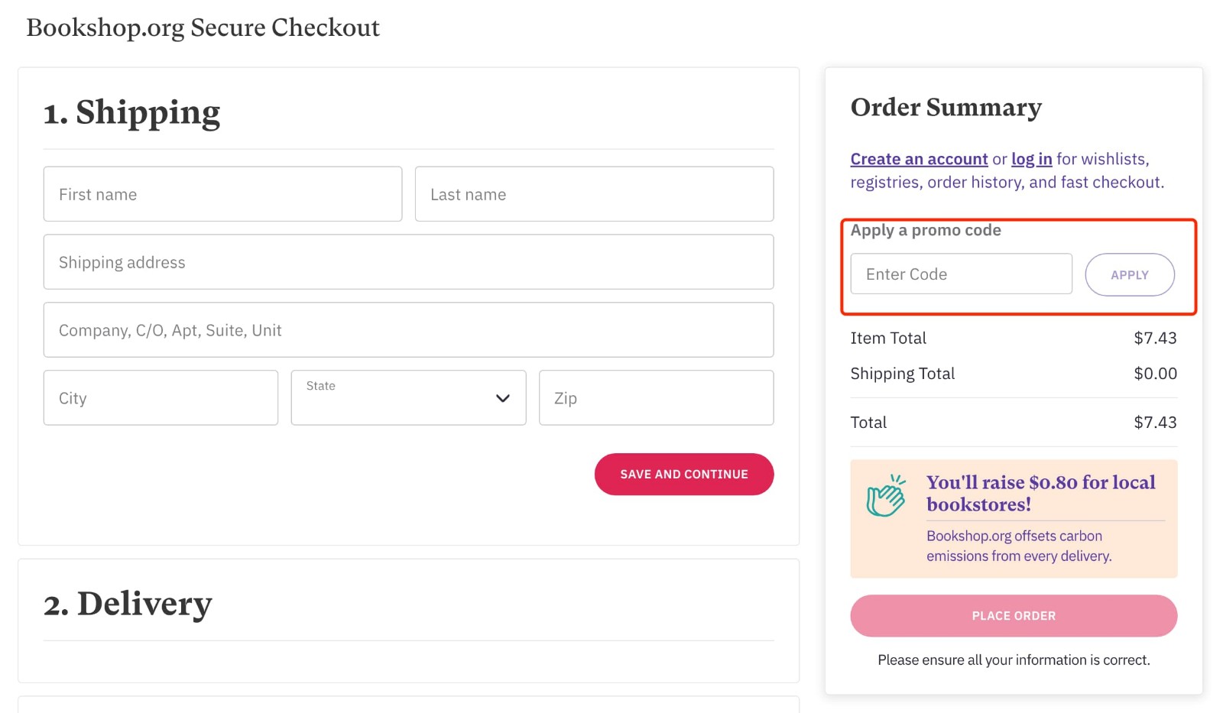Image resolution: width=1223 pixels, height=713 pixels.
Task: Click the Enter Code promo field
Action: [x=961, y=273]
